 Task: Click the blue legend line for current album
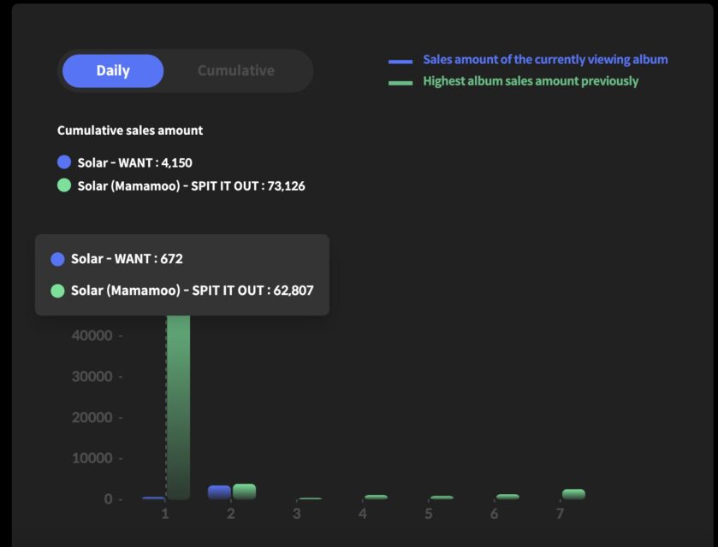(x=401, y=62)
